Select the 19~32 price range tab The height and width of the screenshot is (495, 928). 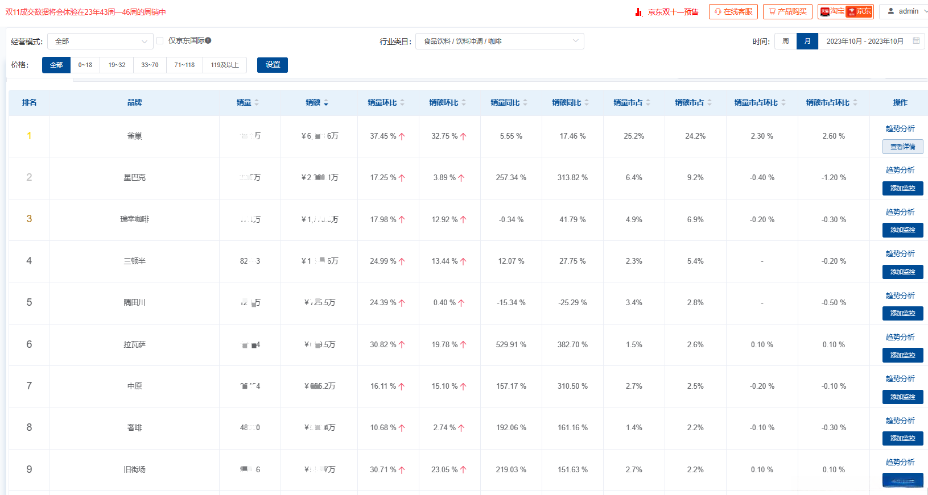117,65
